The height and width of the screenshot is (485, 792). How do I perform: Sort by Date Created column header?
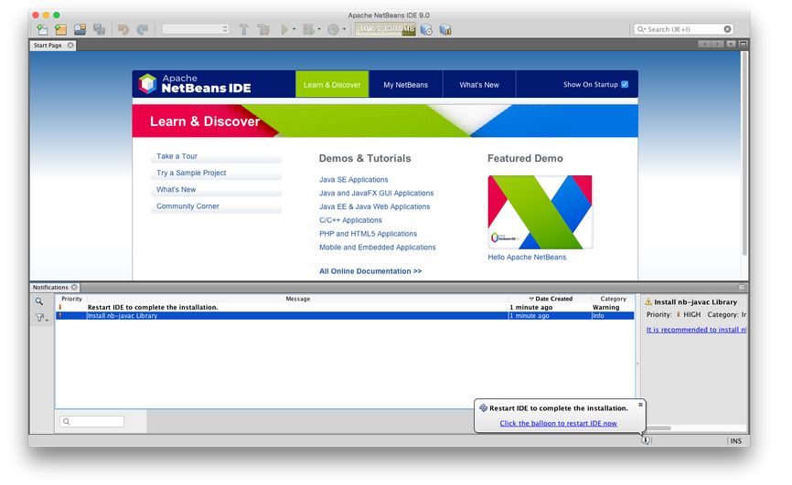click(x=551, y=299)
